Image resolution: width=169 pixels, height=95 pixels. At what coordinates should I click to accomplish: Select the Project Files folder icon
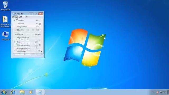tap(5, 22)
